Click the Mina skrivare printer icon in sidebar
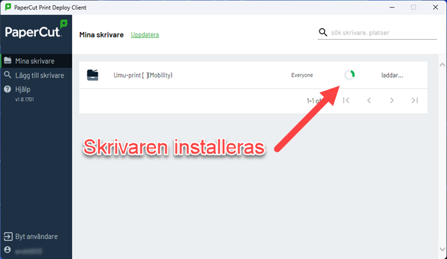 tap(8, 60)
